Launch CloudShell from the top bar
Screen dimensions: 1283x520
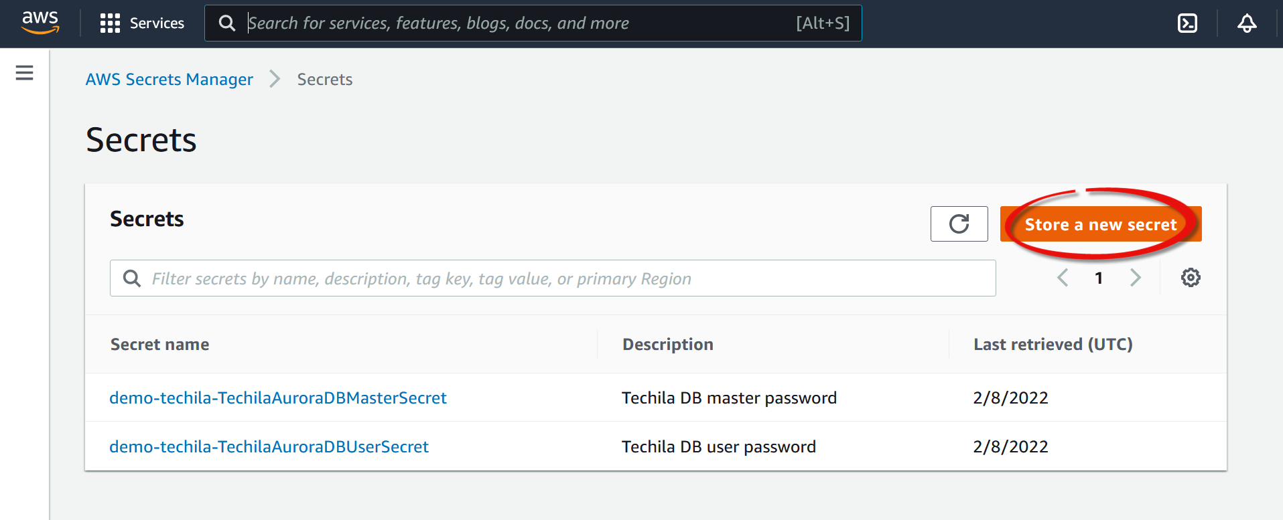pos(1187,23)
